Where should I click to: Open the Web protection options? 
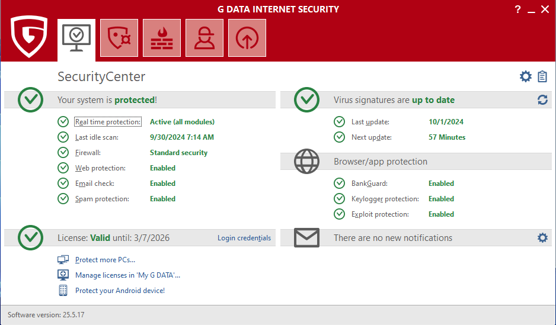100,168
